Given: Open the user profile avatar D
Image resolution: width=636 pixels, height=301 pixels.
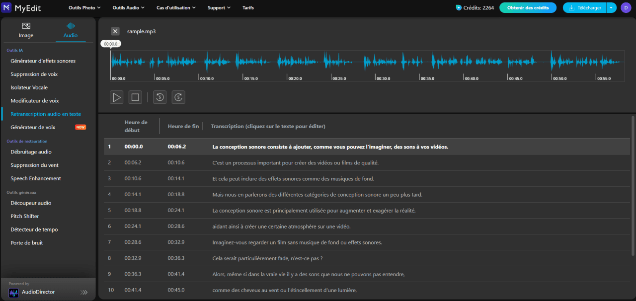Looking at the screenshot, I should (x=625, y=7).
